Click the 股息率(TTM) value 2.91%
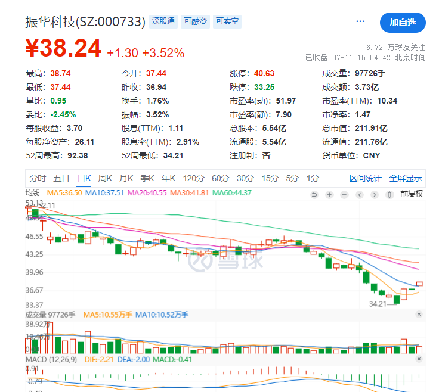The width and height of the screenshot is (439, 392). [x=187, y=142]
